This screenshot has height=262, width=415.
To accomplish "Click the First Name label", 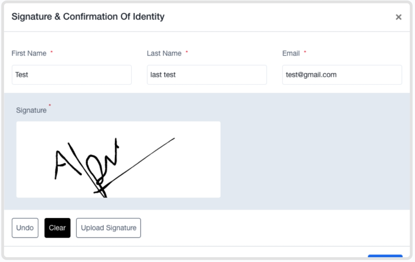I will (x=29, y=53).
